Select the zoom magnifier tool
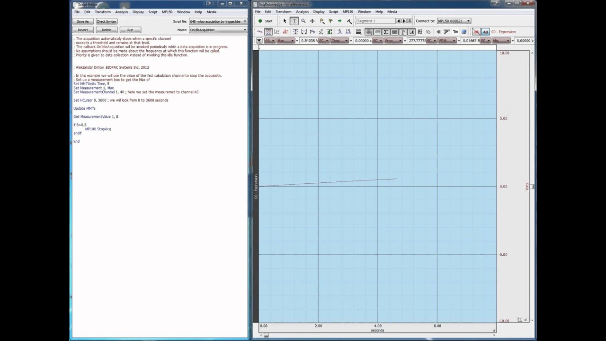Image resolution: width=606 pixels, height=341 pixels. (303, 21)
